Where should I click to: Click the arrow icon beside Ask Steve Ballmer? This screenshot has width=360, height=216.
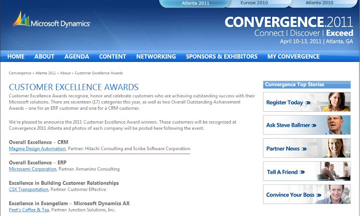[x=313, y=126]
